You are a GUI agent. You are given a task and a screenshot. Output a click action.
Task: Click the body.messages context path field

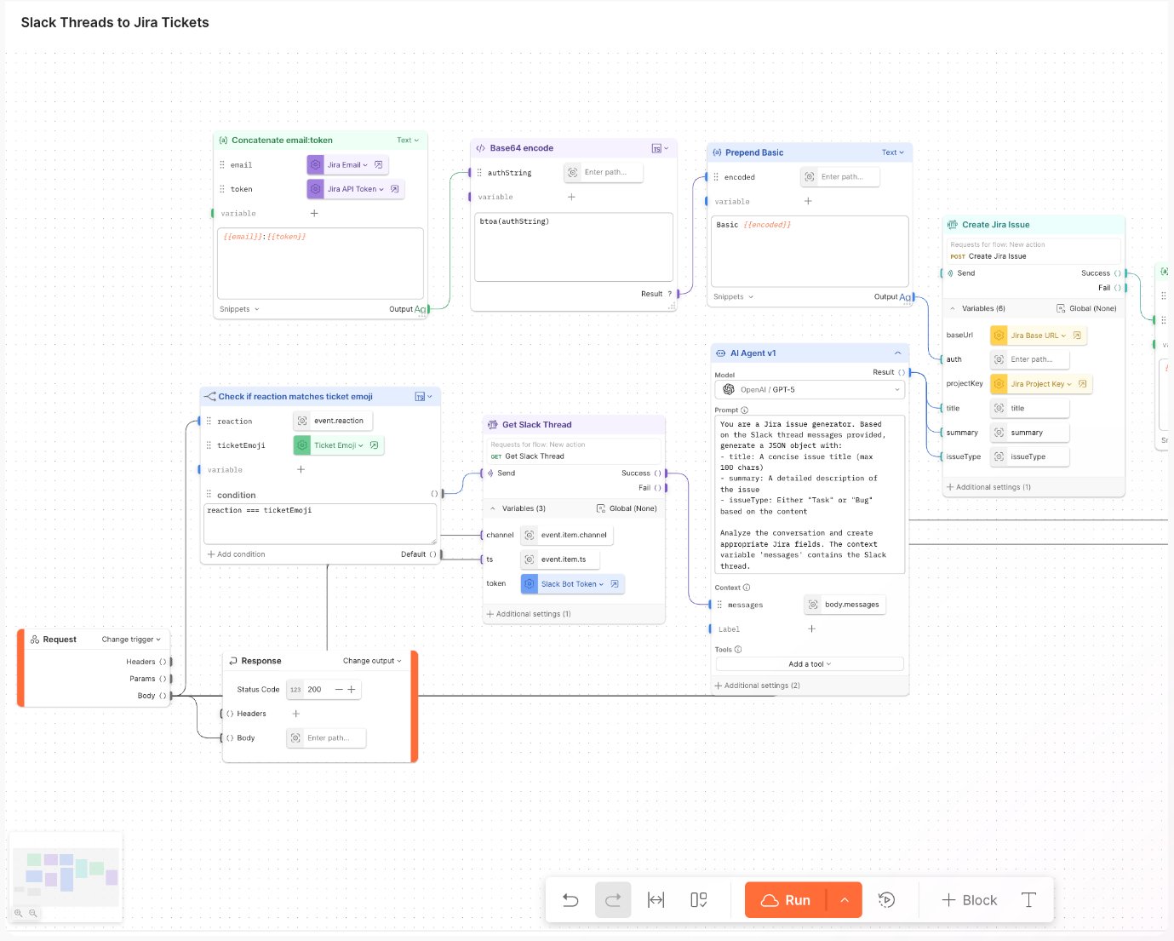845,605
